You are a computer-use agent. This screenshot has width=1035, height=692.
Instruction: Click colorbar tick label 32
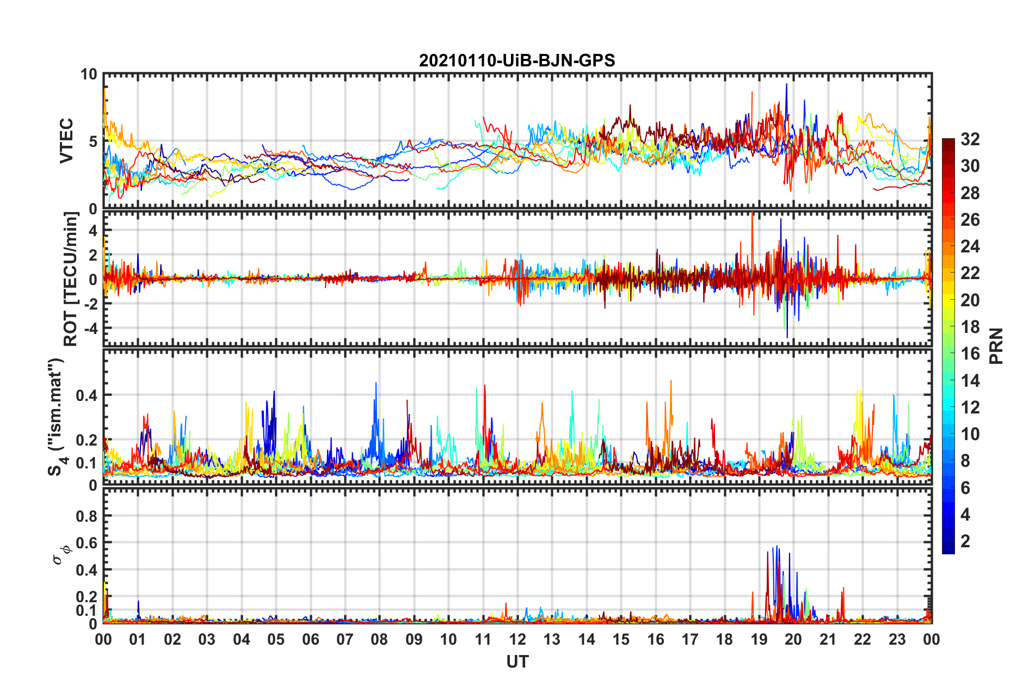tap(970, 139)
